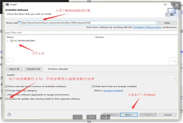
Task: Click the Deselect All button
Action: pyautogui.click(x=33, y=69)
